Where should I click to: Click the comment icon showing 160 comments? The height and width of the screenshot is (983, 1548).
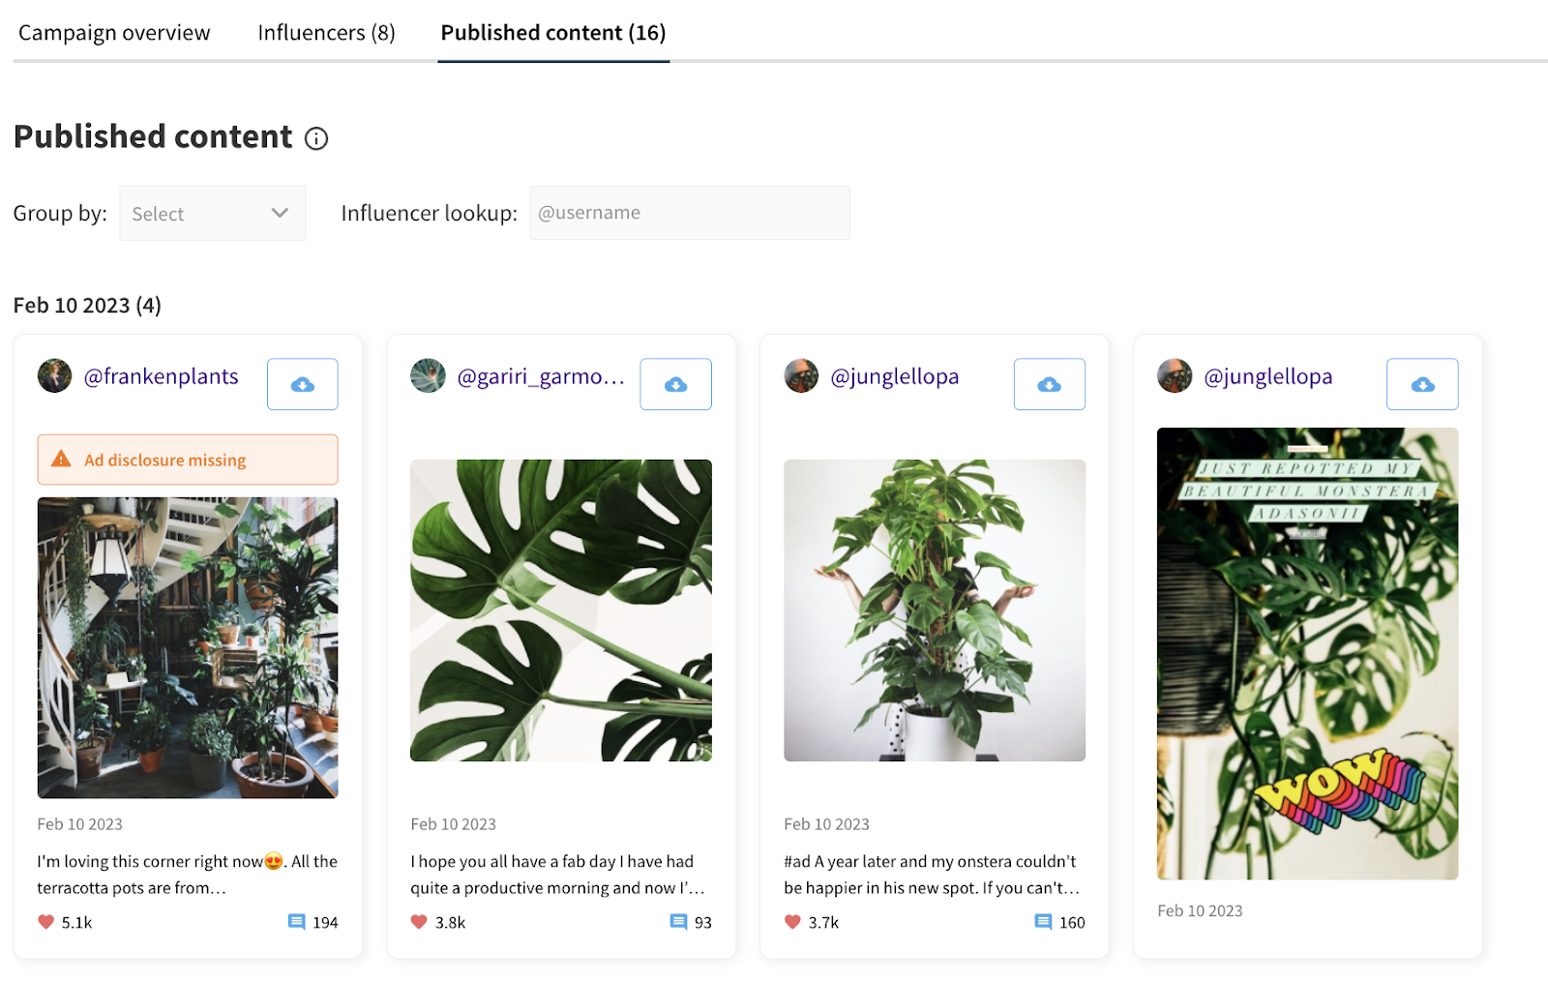[1043, 922]
